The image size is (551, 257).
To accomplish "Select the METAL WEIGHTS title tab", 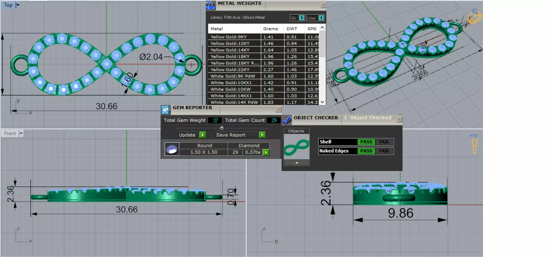I will [x=240, y=3].
